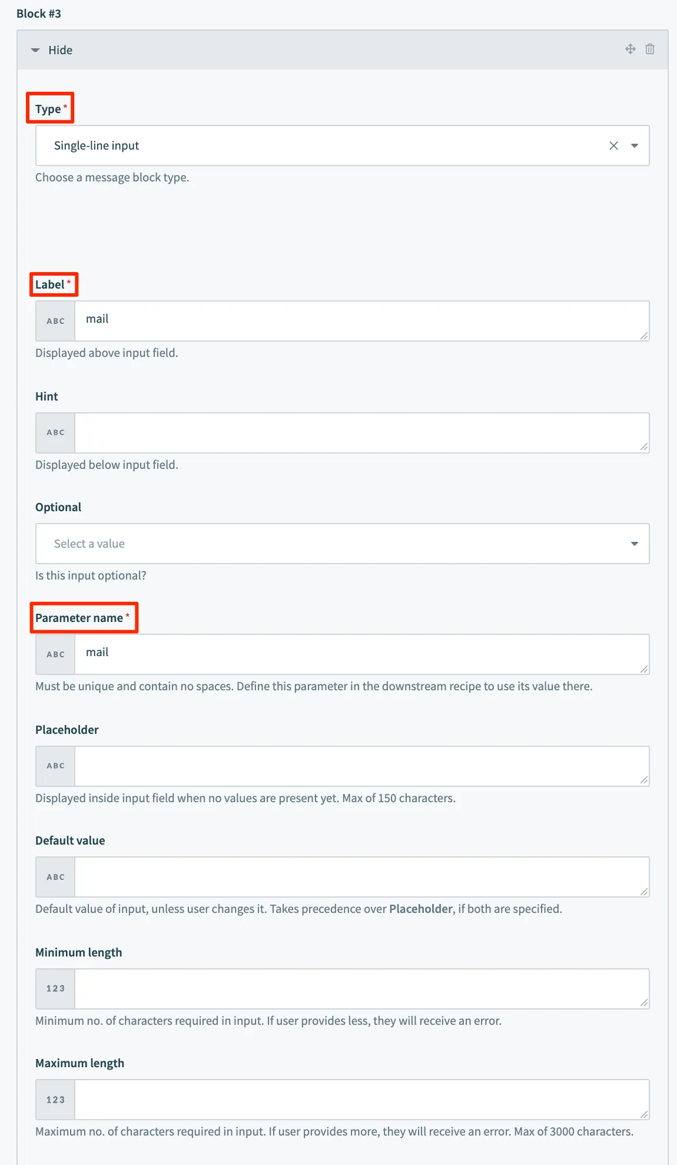Click the ABC type icon beside Hint

pyautogui.click(x=55, y=433)
